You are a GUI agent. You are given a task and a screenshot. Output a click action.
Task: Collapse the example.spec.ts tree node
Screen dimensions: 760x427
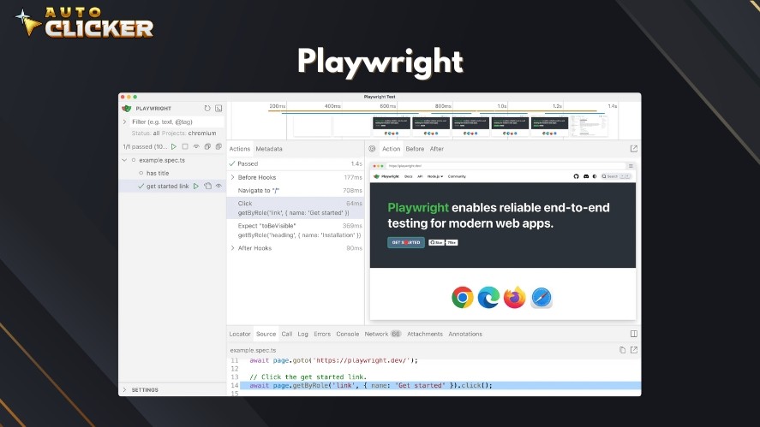[x=124, y=160]
